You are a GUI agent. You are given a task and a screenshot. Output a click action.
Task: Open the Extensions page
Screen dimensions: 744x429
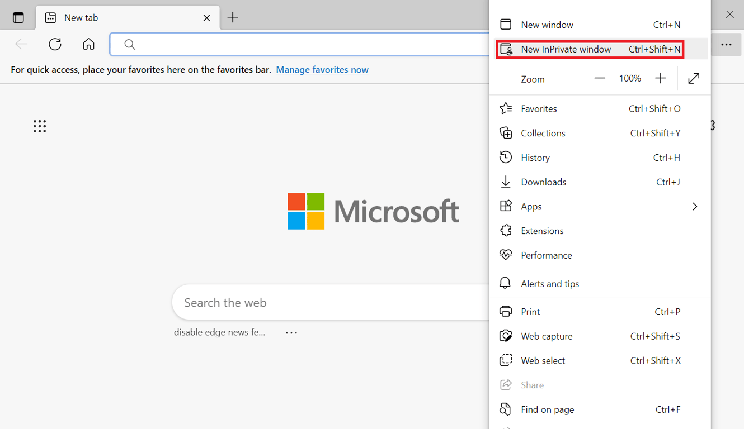tap(542, 230)
